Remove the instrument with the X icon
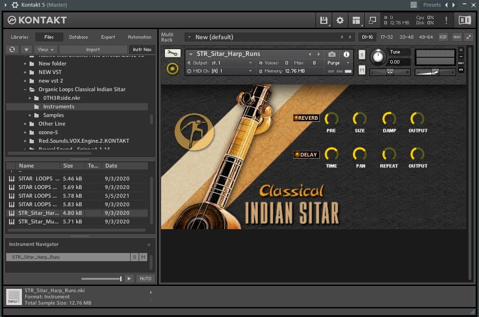Viewport: 479px width, 317px height. click(461, 50)
